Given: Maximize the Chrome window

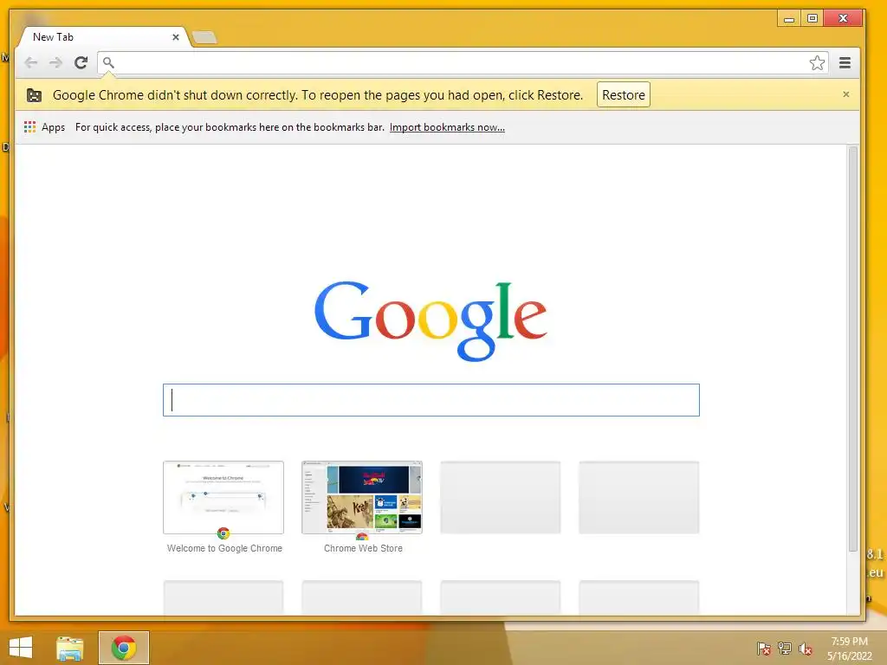Looking at the screenshot, I should (813, 18).
